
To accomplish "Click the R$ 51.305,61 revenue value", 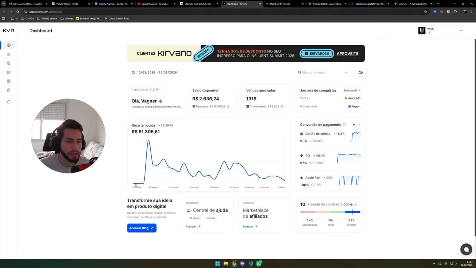I will point(146,132).
